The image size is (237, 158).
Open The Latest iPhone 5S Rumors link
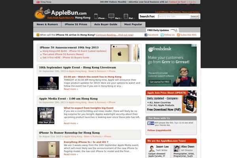point(63,54)
